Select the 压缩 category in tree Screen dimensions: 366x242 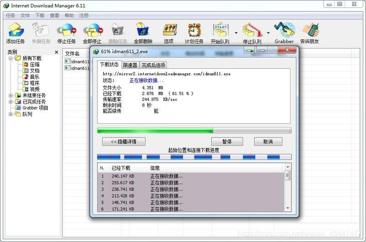tap(31, 65)
